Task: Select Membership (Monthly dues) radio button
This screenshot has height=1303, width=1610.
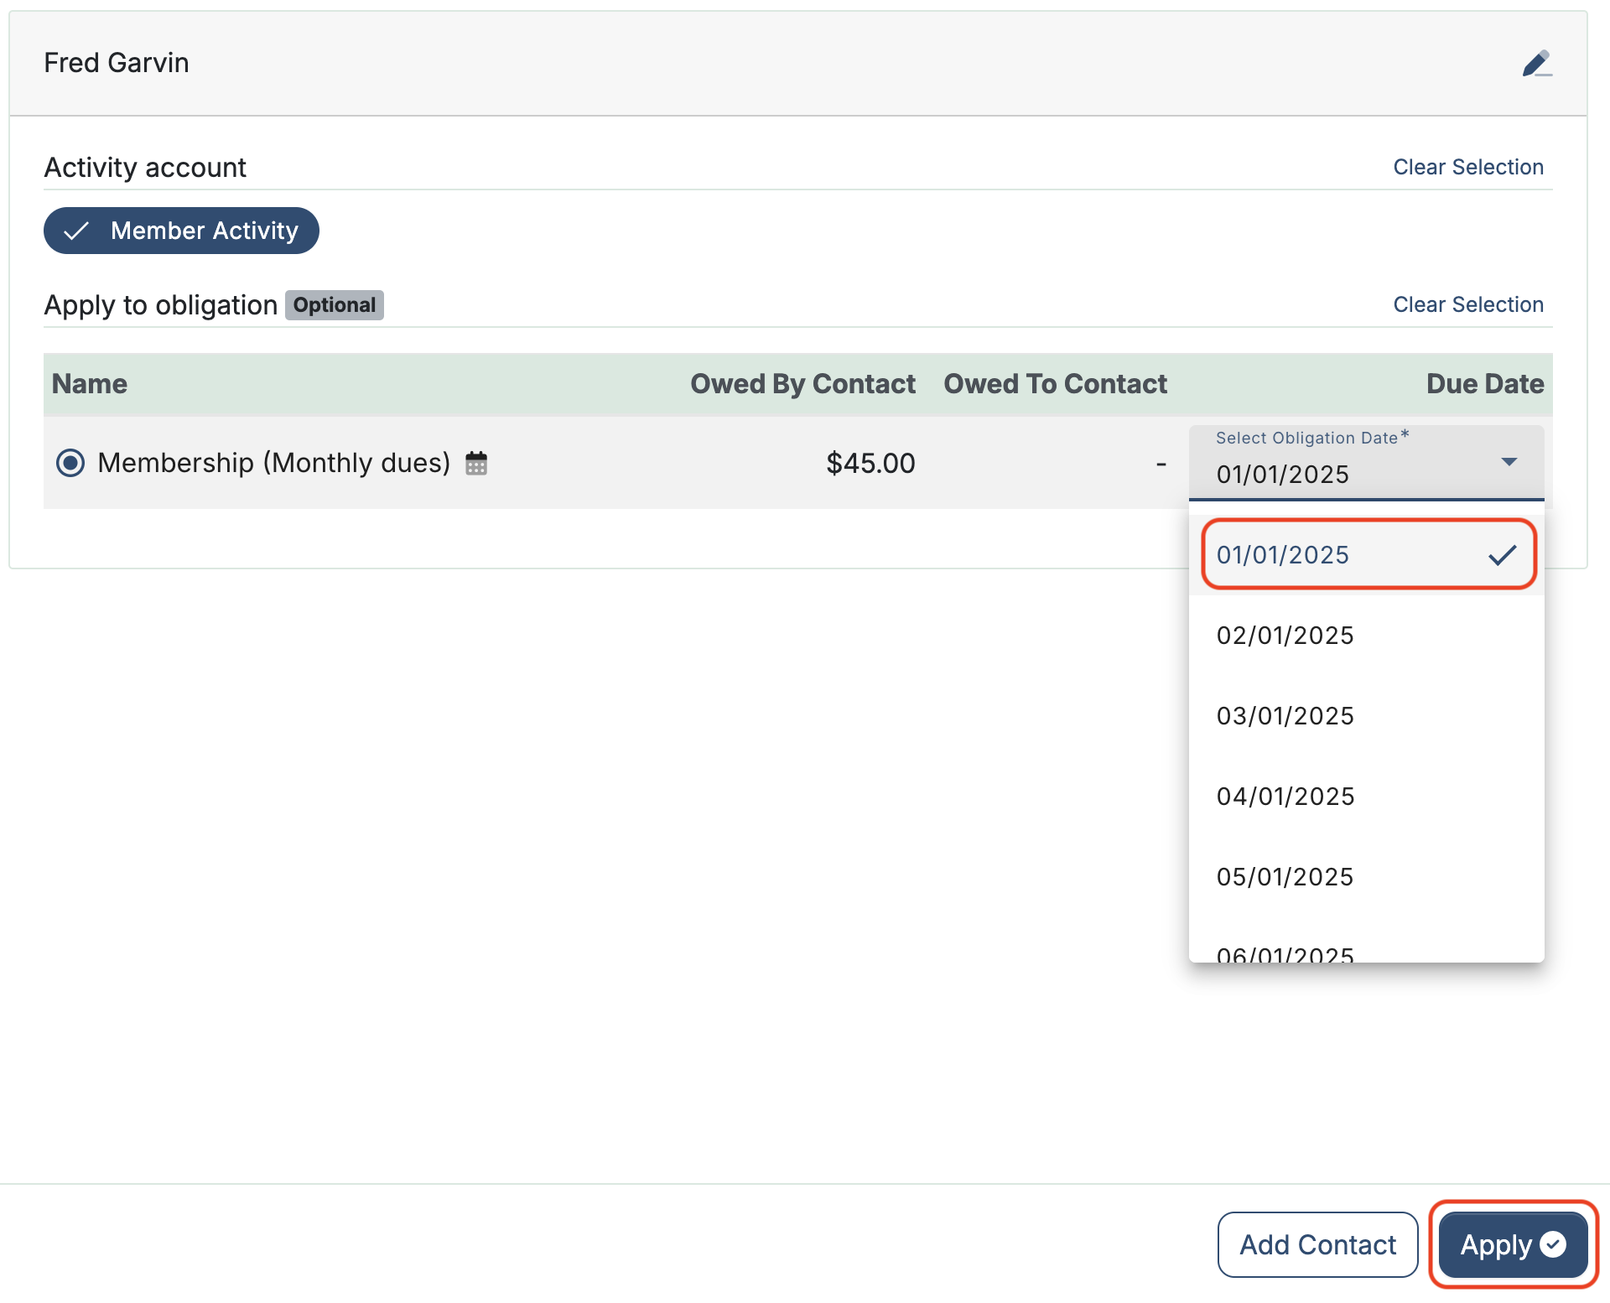Action: (x=70, y=463)
